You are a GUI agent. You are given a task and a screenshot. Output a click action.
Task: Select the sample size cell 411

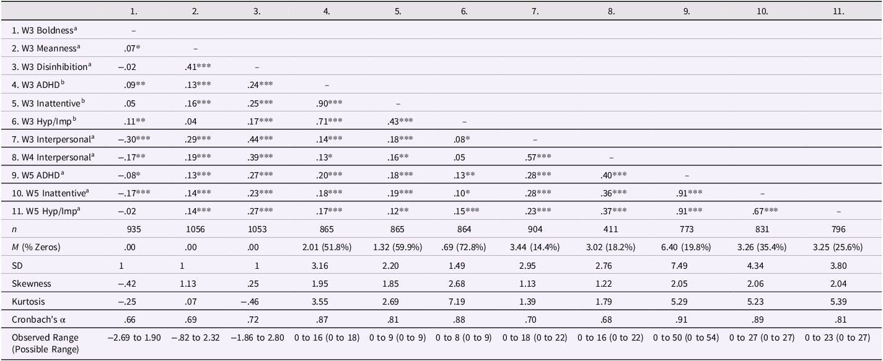coord(611,229)
